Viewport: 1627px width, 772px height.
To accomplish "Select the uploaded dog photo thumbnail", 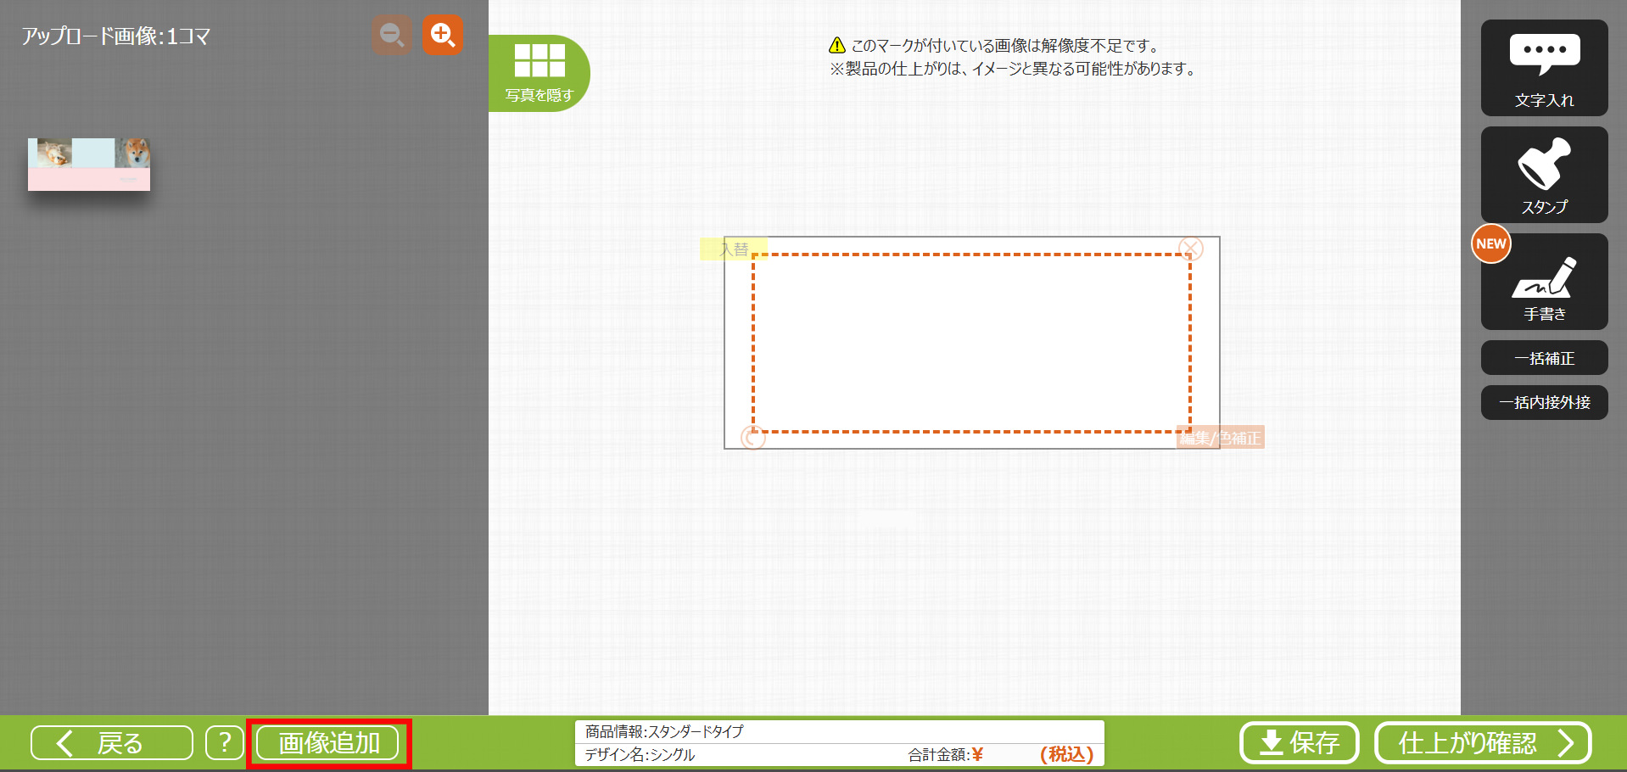I will coord(89,165).
